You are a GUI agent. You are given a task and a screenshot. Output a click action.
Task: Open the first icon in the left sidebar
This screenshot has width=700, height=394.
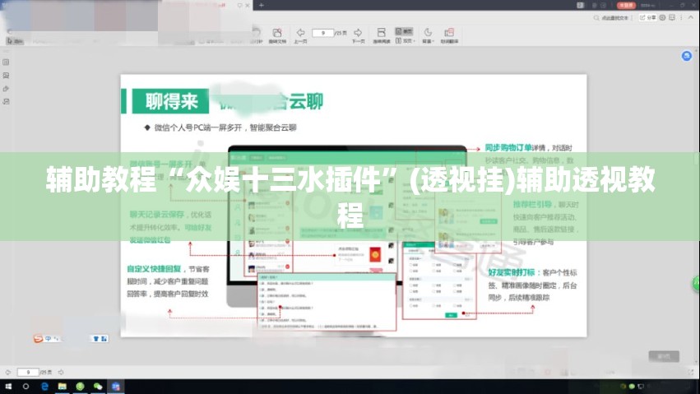click(6, 62)
